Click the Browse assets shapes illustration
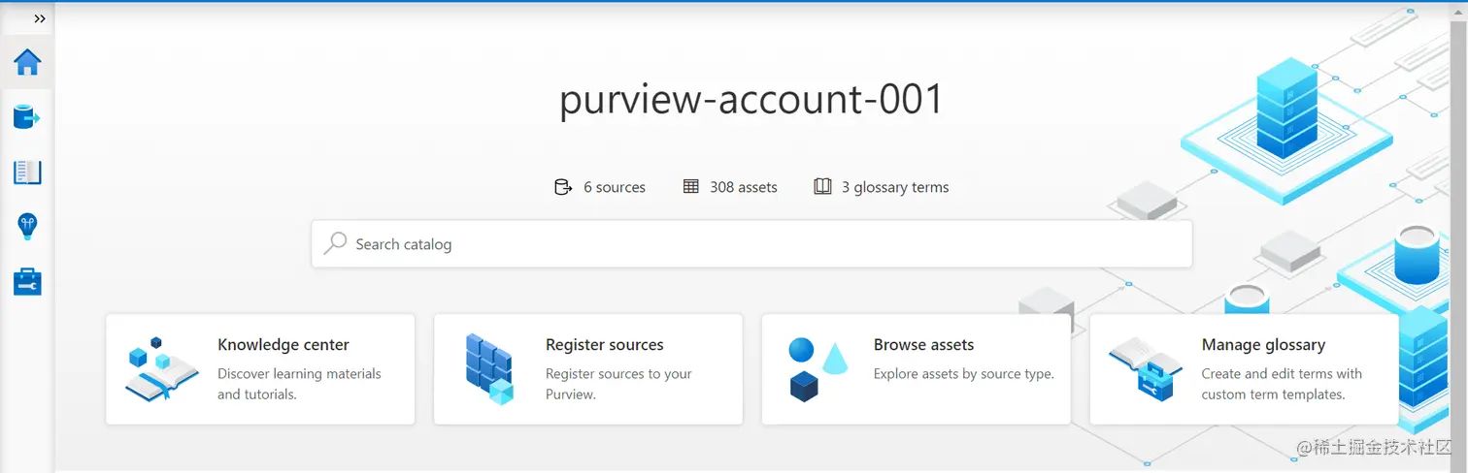 point(818,369)
